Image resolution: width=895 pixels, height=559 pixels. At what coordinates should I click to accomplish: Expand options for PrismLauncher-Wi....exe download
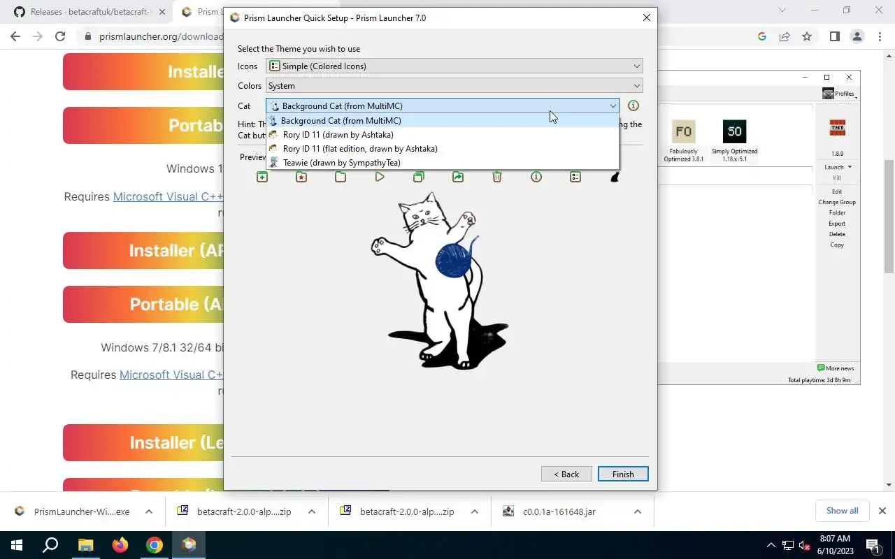(x=149, y=511)
